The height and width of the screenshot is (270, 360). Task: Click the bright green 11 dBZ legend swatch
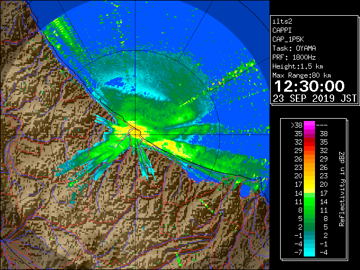point(309,201)
